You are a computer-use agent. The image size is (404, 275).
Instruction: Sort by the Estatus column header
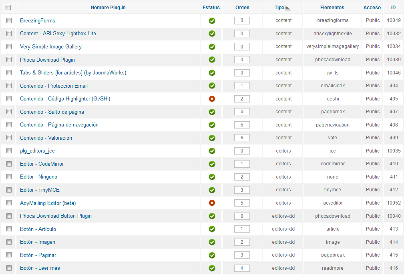pos(211,8)
